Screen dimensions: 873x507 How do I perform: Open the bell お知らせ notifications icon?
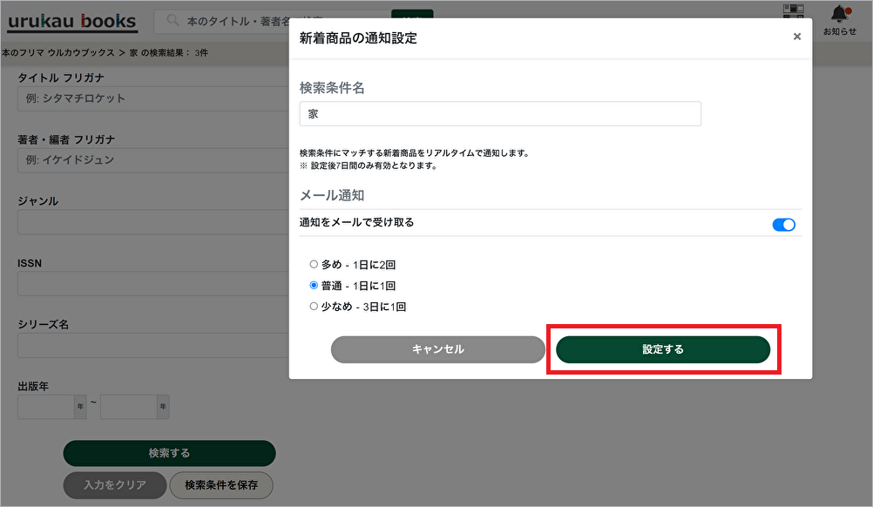840,15
